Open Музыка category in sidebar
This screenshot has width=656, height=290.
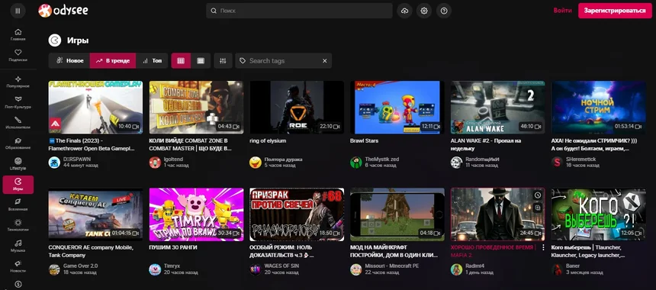click(18, 246)
